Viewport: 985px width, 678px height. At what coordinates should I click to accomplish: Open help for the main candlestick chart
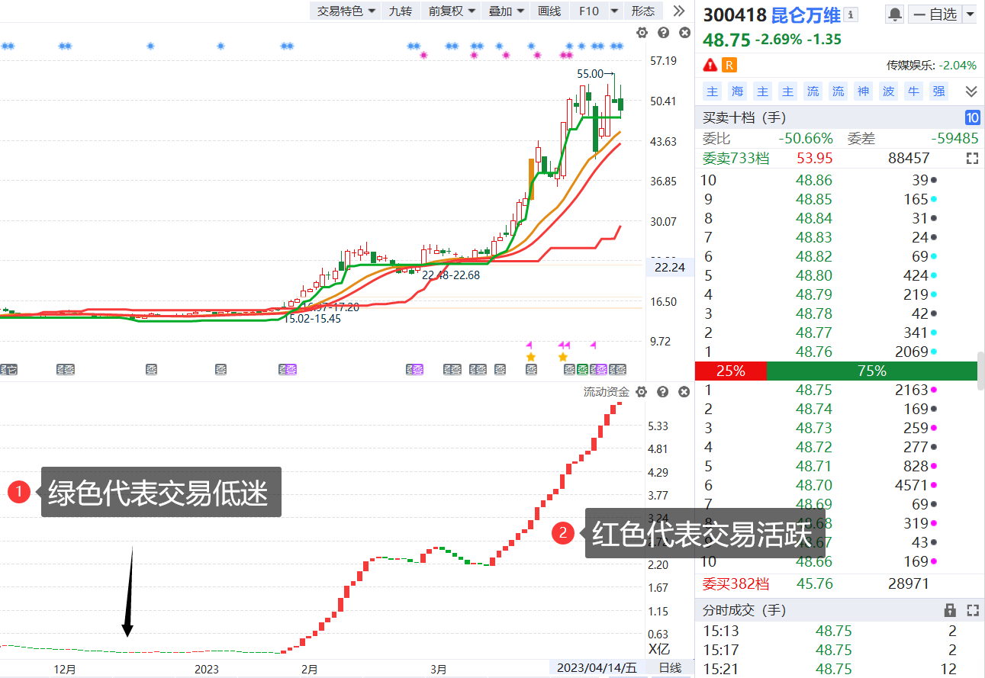663,33
